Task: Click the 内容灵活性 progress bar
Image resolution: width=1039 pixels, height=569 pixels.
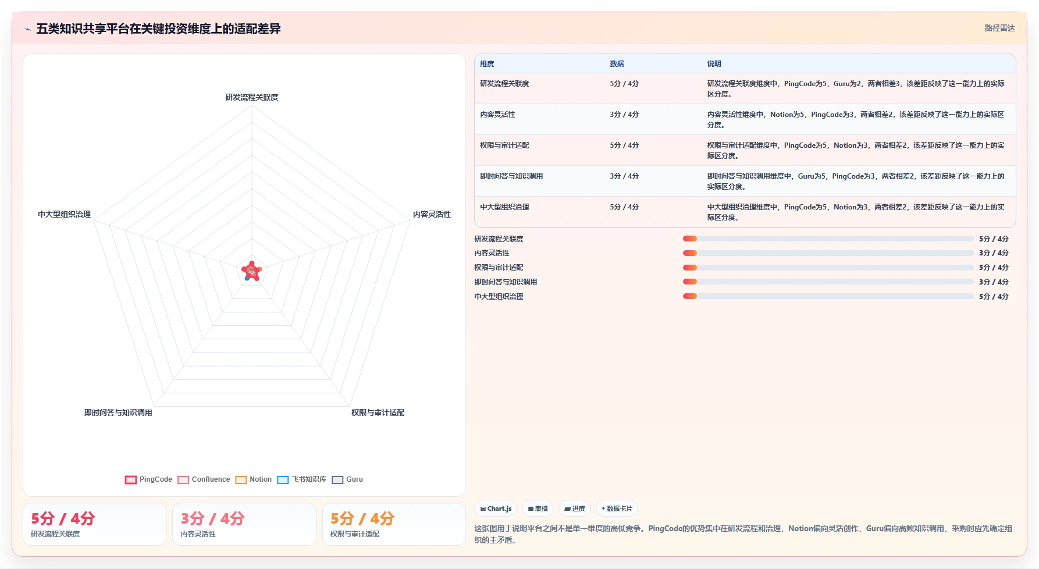Action: 828,253
